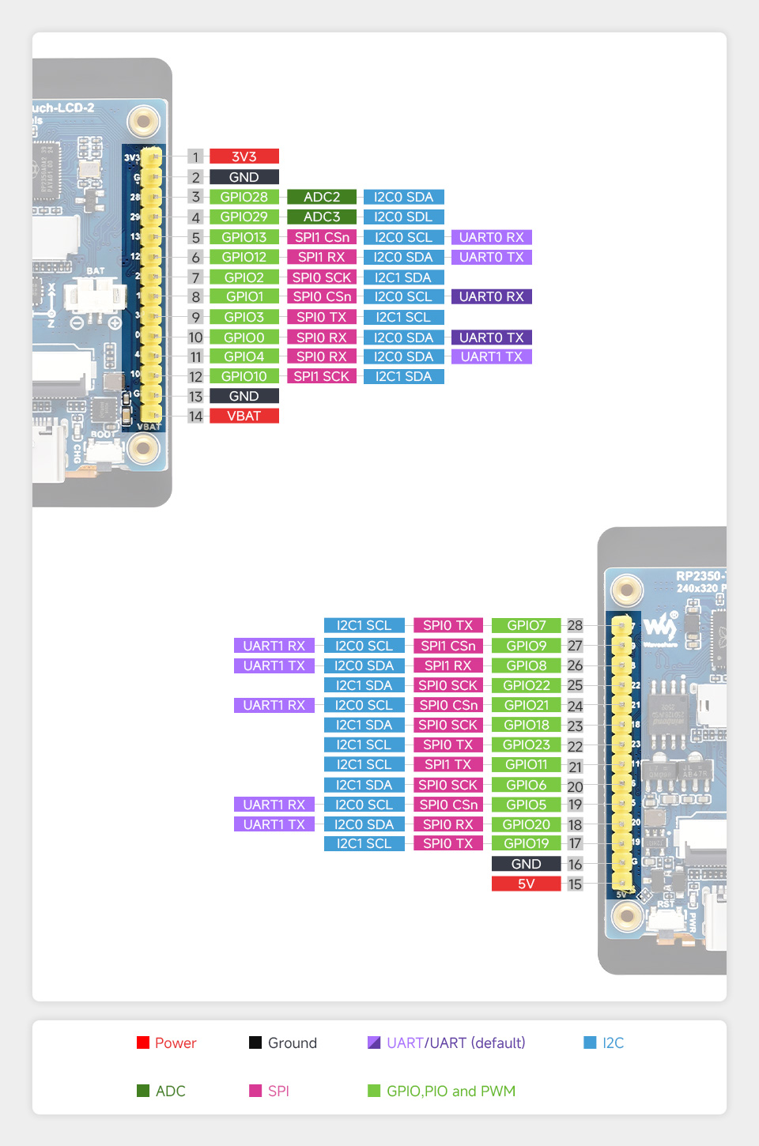Select the GPIO29 label
The height and width of the screenshot is (1146, 759).
(x=244, y=217)
